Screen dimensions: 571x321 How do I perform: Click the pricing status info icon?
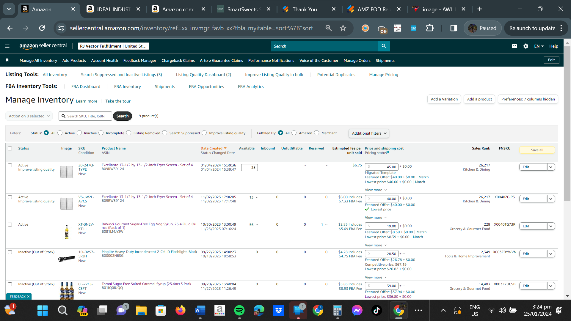coord(388,152)
